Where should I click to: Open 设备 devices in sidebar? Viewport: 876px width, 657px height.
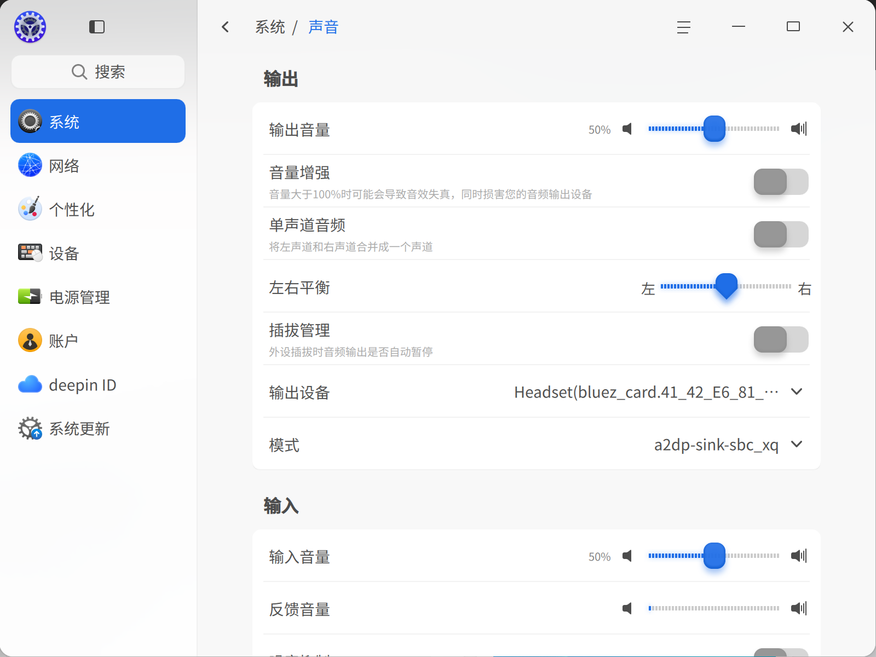click(x=98, y=253)
